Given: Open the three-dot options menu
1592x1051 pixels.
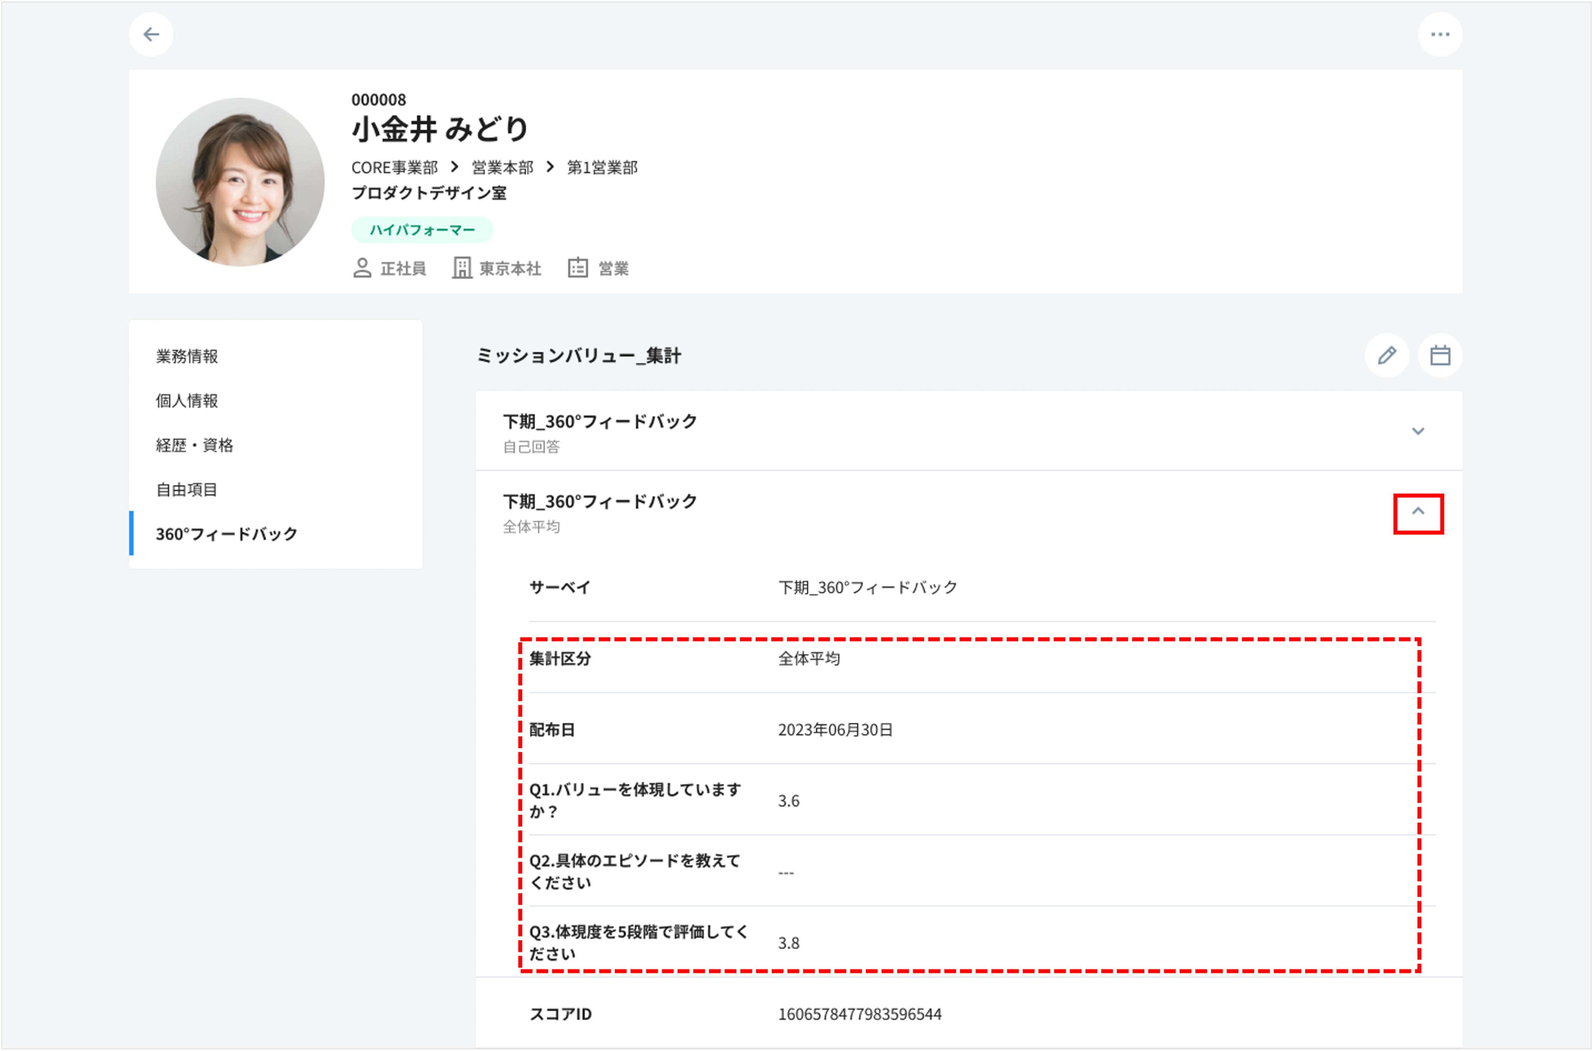Looking at the screenshot, I should pyautogui.click(x=1441, y=34).
